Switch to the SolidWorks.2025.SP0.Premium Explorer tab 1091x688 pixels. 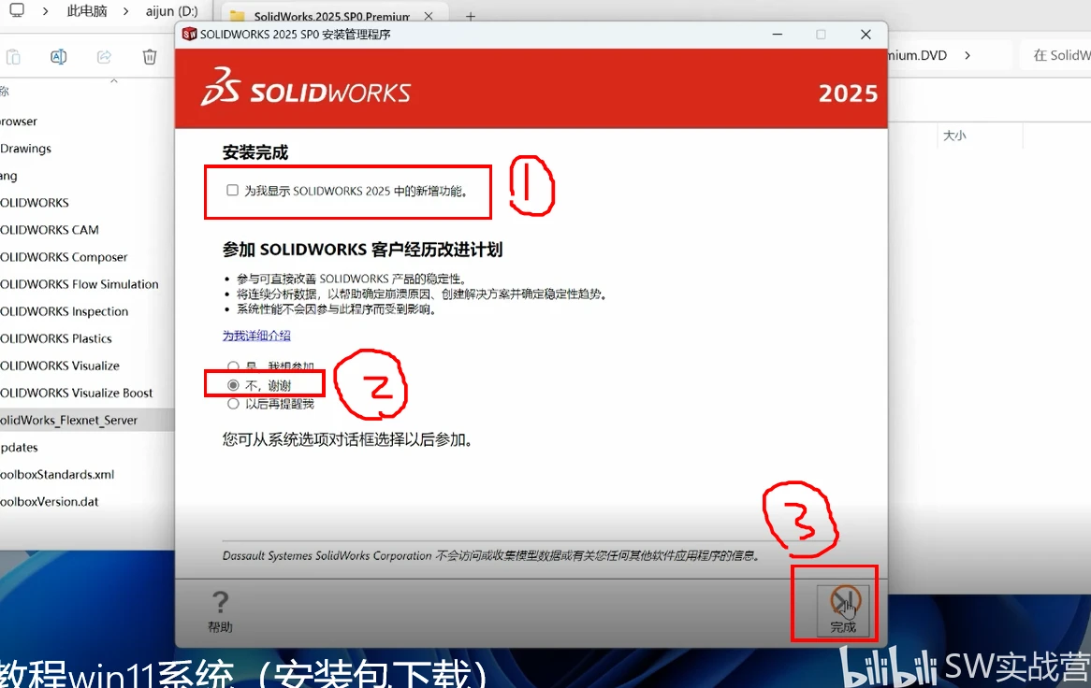point(331,16)
